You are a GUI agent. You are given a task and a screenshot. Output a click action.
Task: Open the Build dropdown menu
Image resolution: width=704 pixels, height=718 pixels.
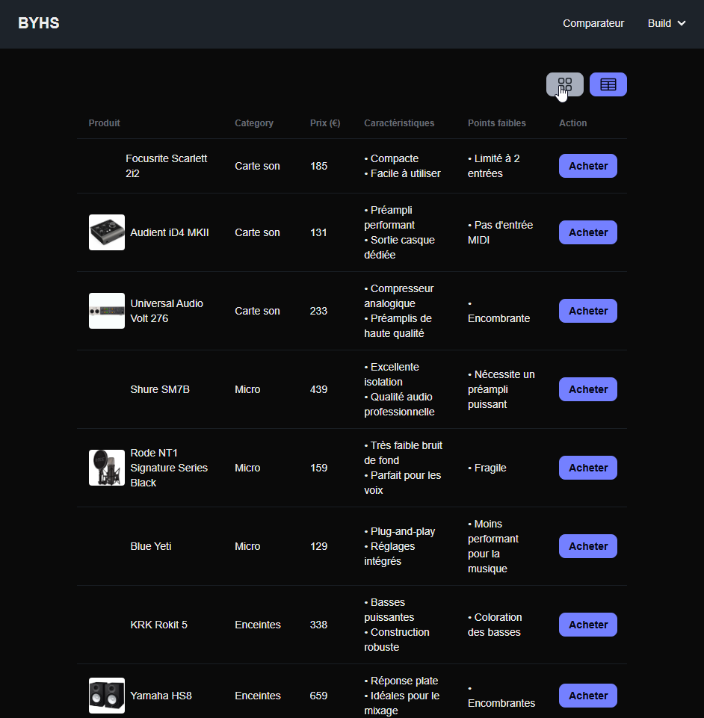[x=667, y=23]
